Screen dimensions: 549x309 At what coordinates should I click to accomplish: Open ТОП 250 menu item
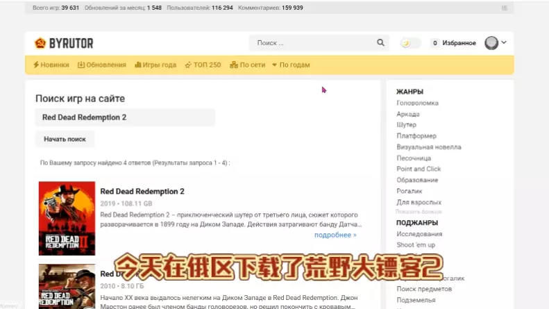203,65
